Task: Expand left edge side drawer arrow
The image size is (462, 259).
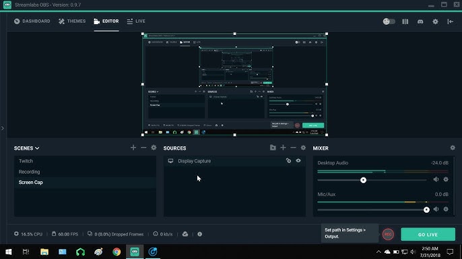Action: pyautogui.click(x=3, y=128)
